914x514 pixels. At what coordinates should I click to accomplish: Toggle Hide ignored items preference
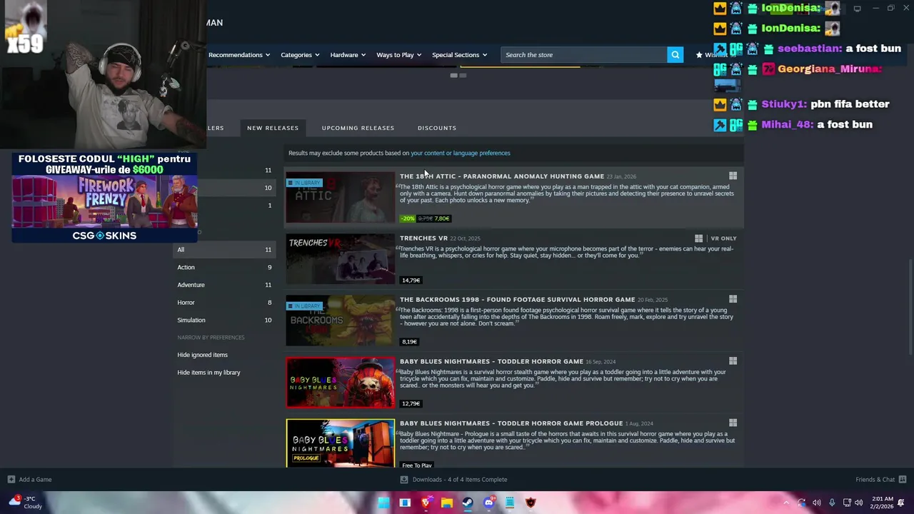click(x=202, y=355)
